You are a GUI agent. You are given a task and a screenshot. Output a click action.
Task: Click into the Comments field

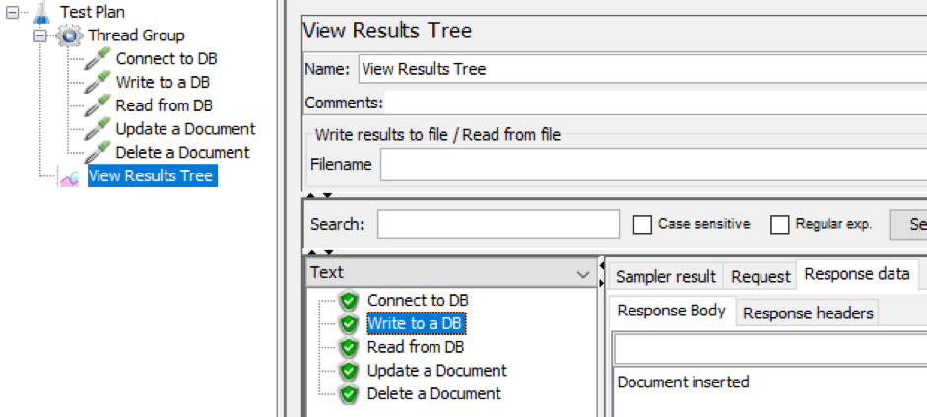(x=655, y=103)
